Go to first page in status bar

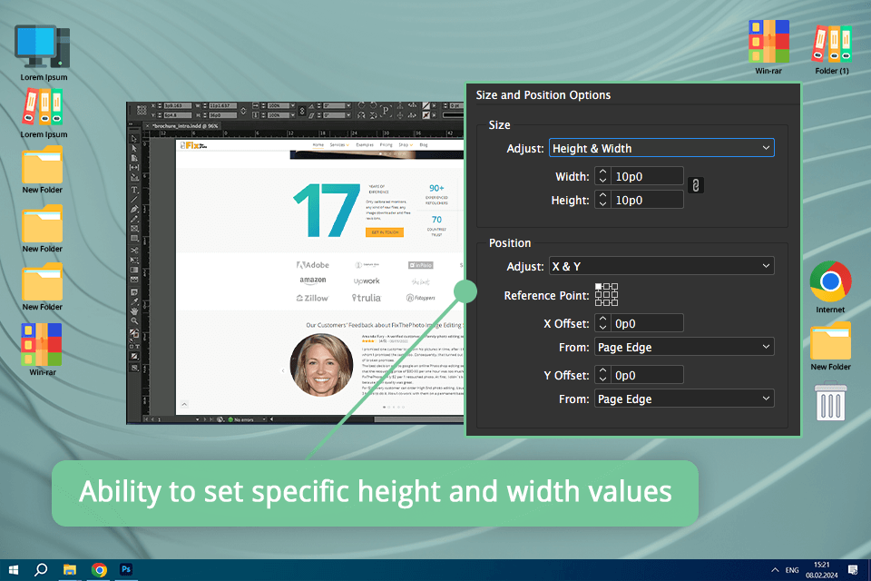coord(146,419)
